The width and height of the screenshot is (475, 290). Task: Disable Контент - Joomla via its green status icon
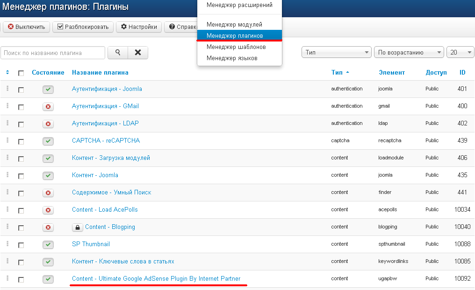tap(48, 175)
